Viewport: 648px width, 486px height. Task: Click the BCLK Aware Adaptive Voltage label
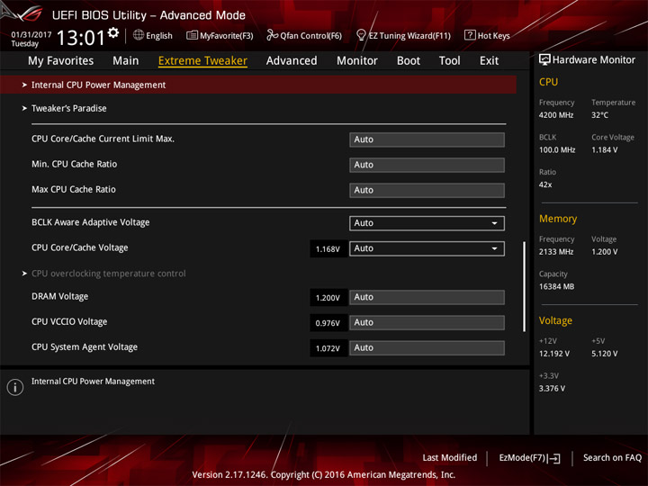coord(91,222)
